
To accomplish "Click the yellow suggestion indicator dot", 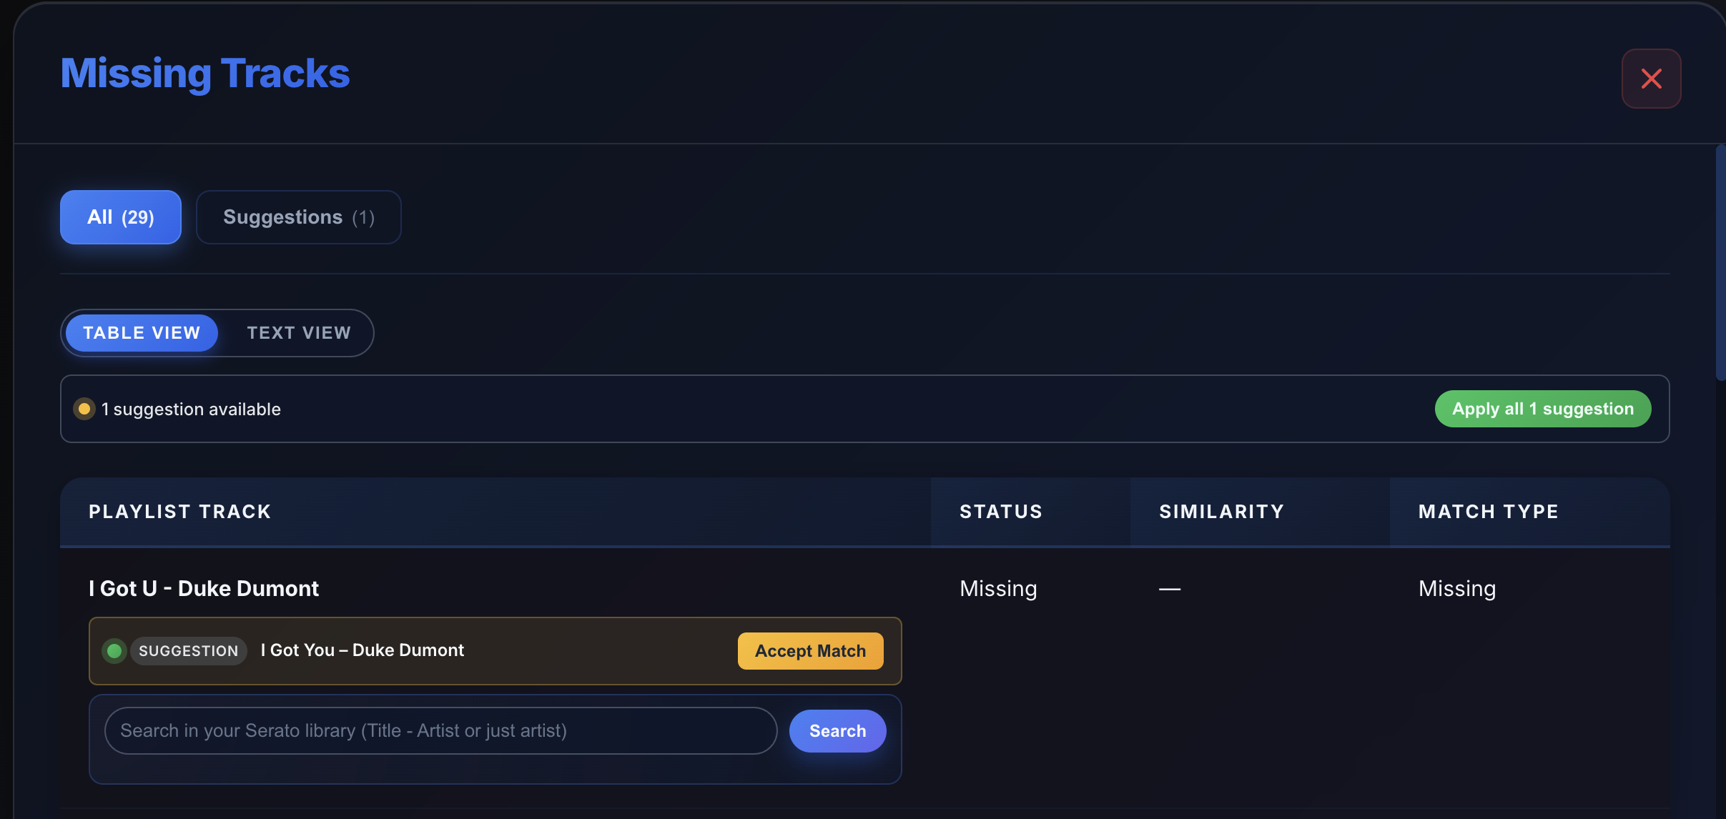I will [84, 408].
